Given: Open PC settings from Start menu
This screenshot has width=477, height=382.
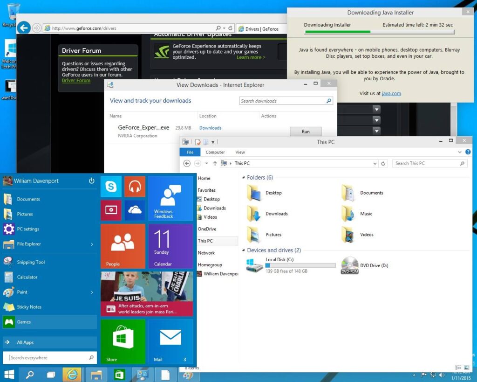Looking at the screenshot, I should pos(48,229).
